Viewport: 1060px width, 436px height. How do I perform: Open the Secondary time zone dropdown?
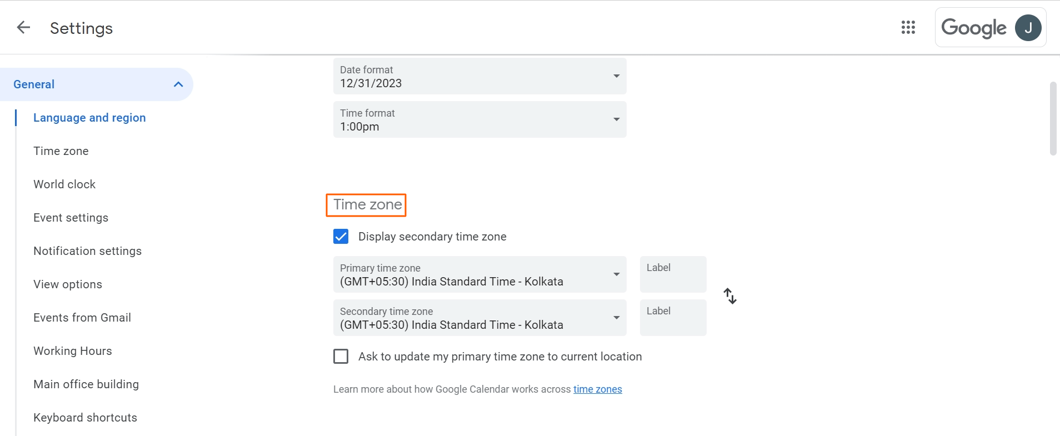pyautogui.click(x=479, y=318)
